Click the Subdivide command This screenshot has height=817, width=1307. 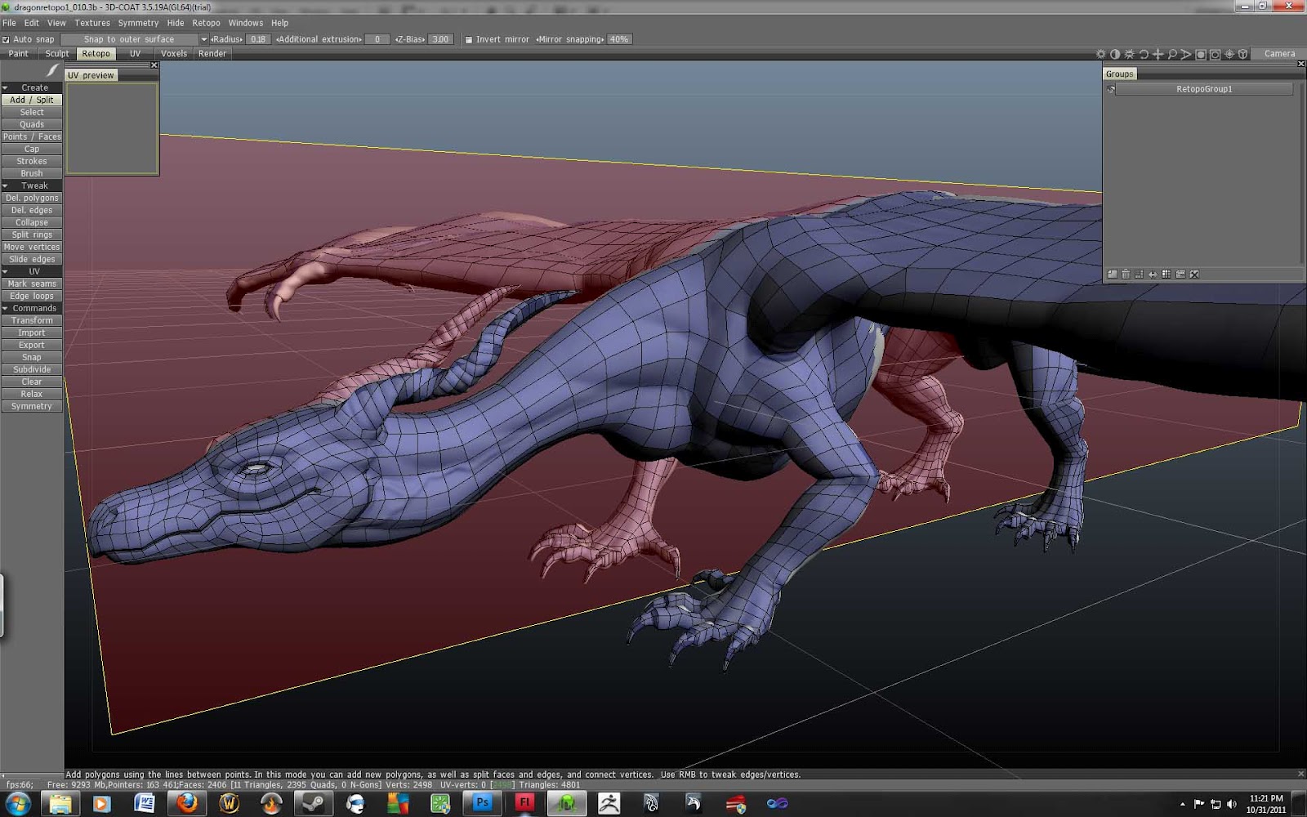pos(32,369)
